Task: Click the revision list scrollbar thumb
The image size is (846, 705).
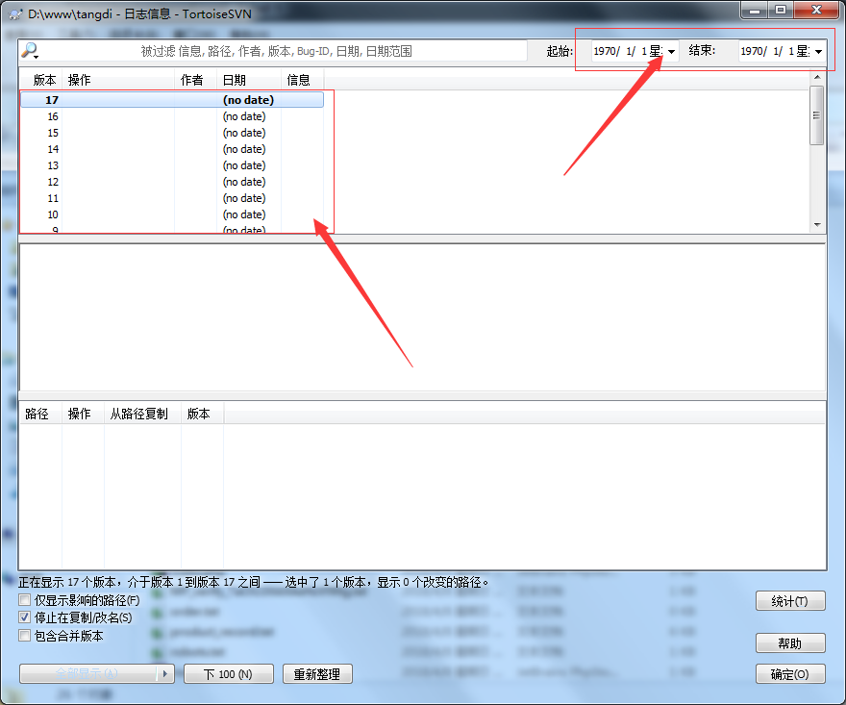Action: point(817,115)
